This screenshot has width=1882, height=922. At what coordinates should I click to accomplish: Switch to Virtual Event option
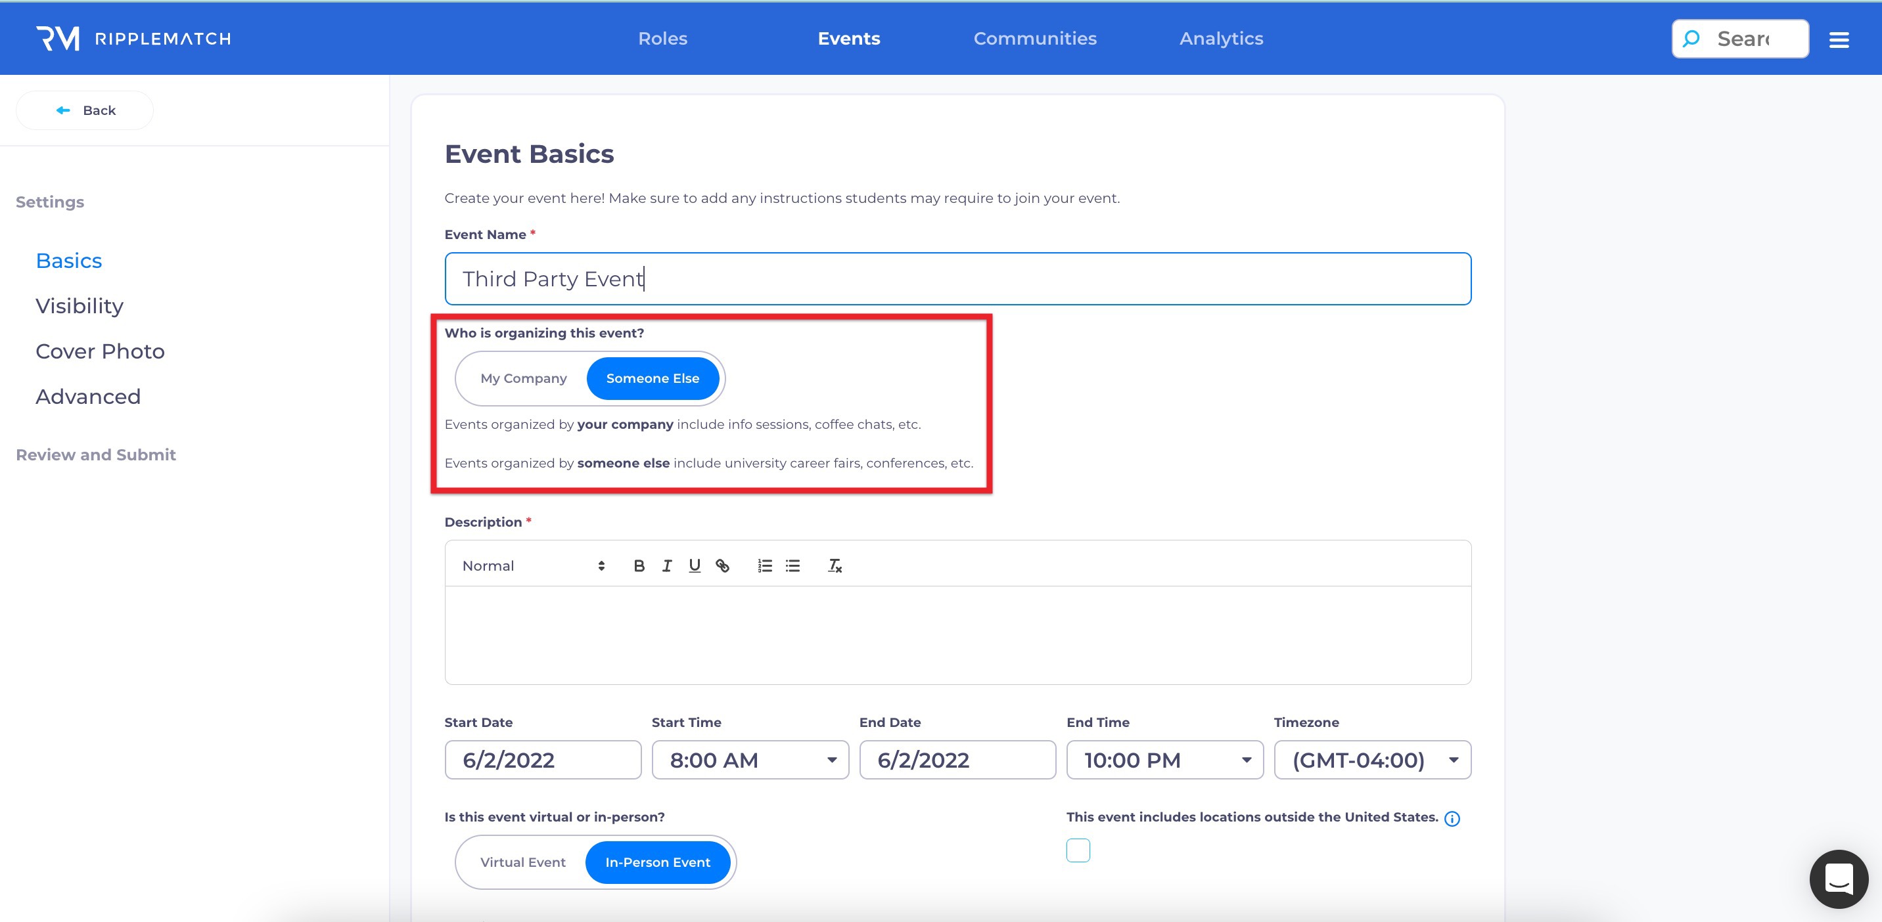(522, 862)
